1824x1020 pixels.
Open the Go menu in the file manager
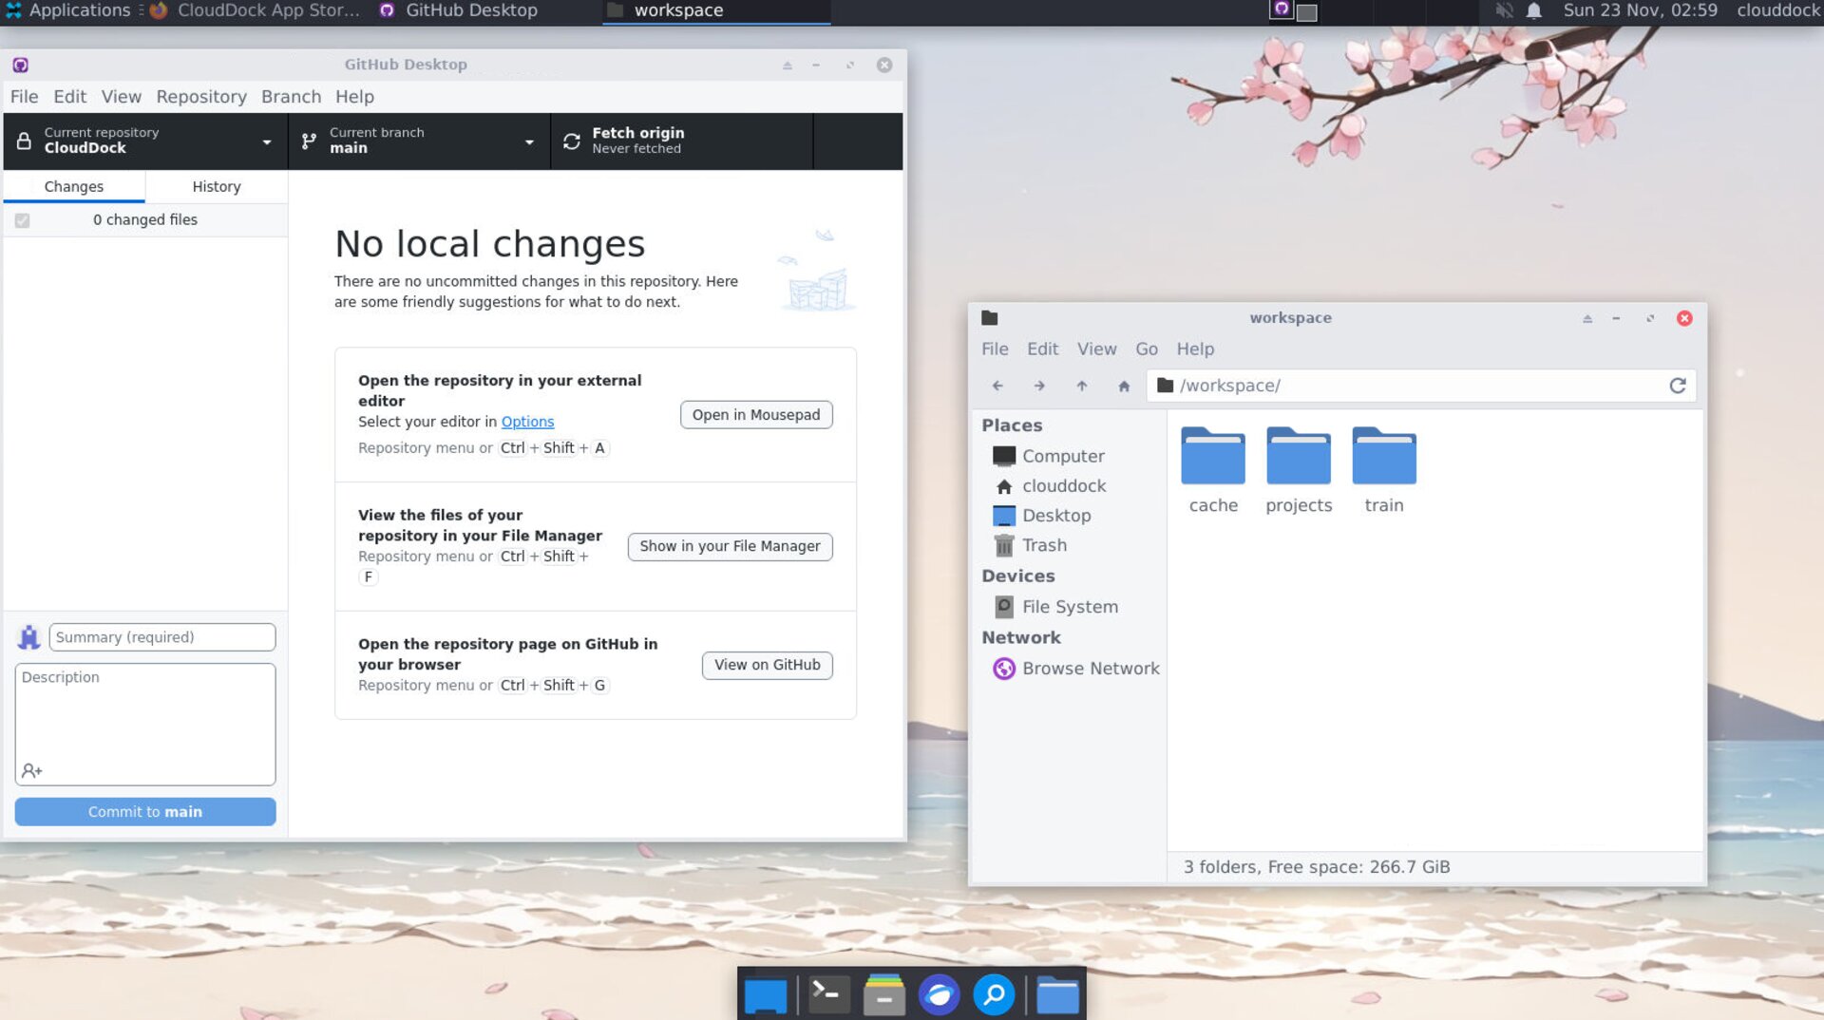(1146, 349)
